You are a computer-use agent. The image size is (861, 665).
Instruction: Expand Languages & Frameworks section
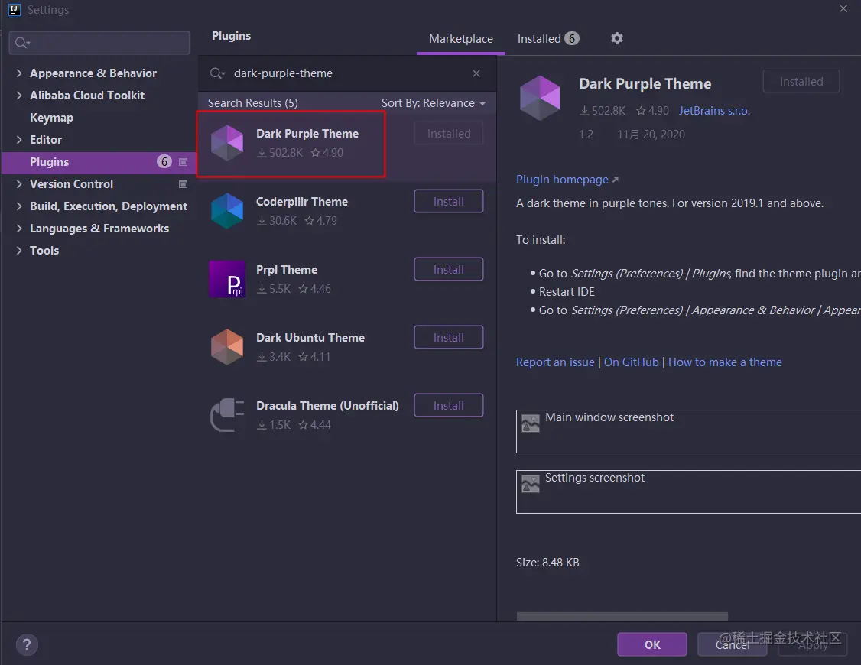pyautogui.click(x=19, y=229)
